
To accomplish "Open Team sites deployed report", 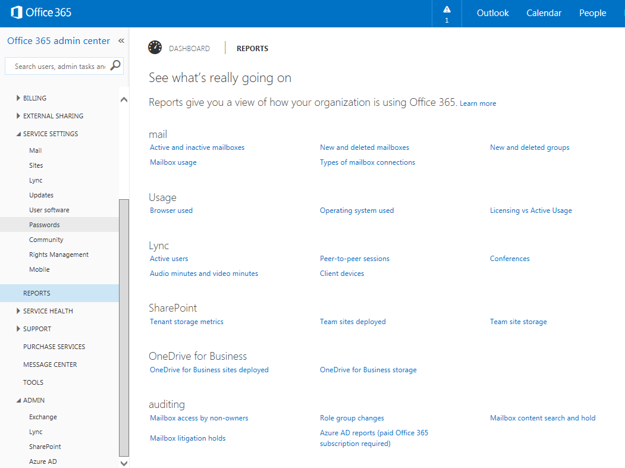I will (353, 322).
